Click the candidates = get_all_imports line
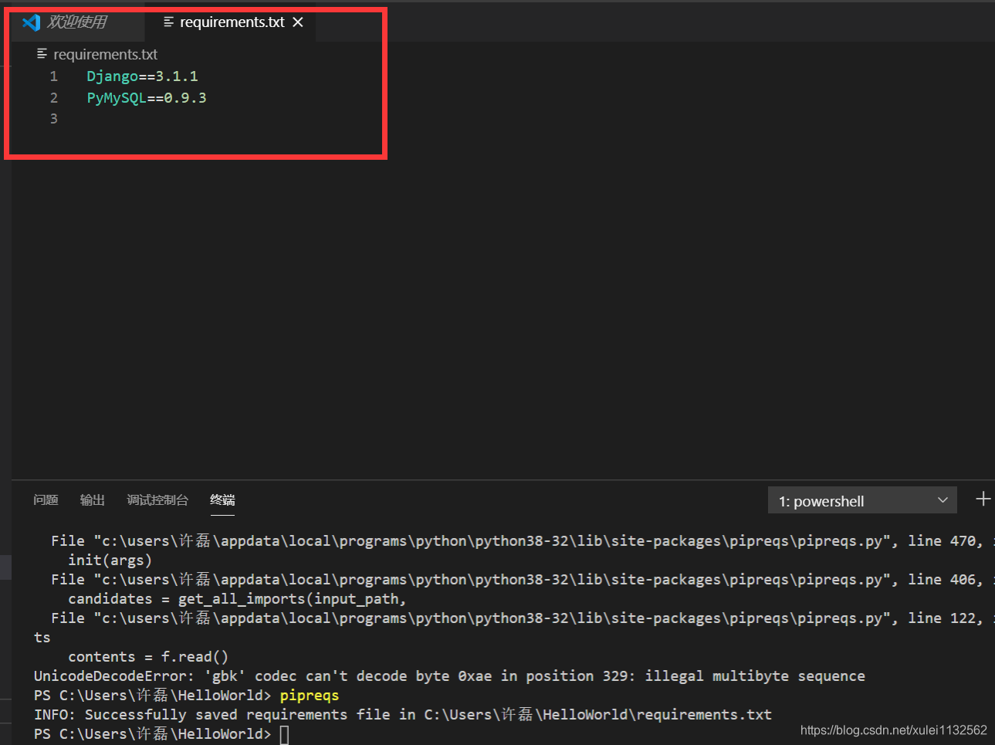This screenshot has height=745, width=995. pyautogui.click(x=237, y=599)
